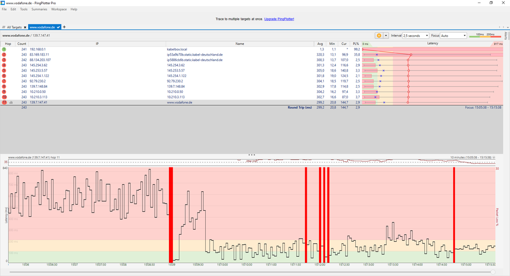Open the File menu
Screen dimensions: 510x276
[4, 9]
